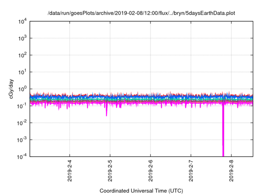Click the 10^0 y-axis tick label
This screenshot has height=195, width=279.
coord(22,89)
